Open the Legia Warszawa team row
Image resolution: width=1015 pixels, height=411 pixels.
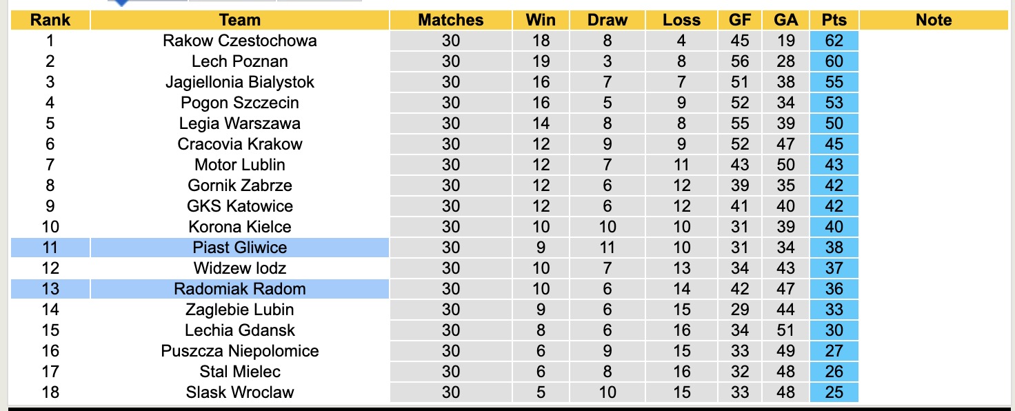tap(239, 123)
